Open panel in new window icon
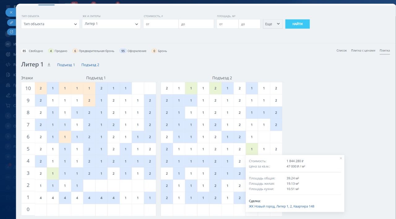396x219 pixels. 11,31
